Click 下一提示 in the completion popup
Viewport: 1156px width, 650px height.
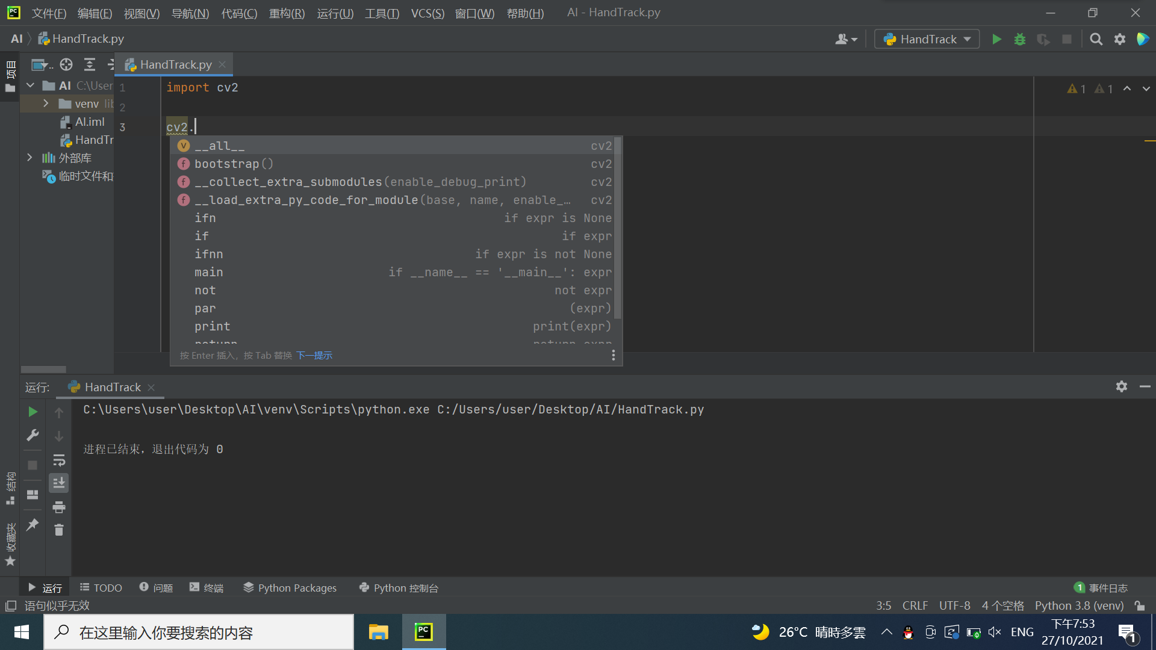pyautogui.click(x=314, y=355)
